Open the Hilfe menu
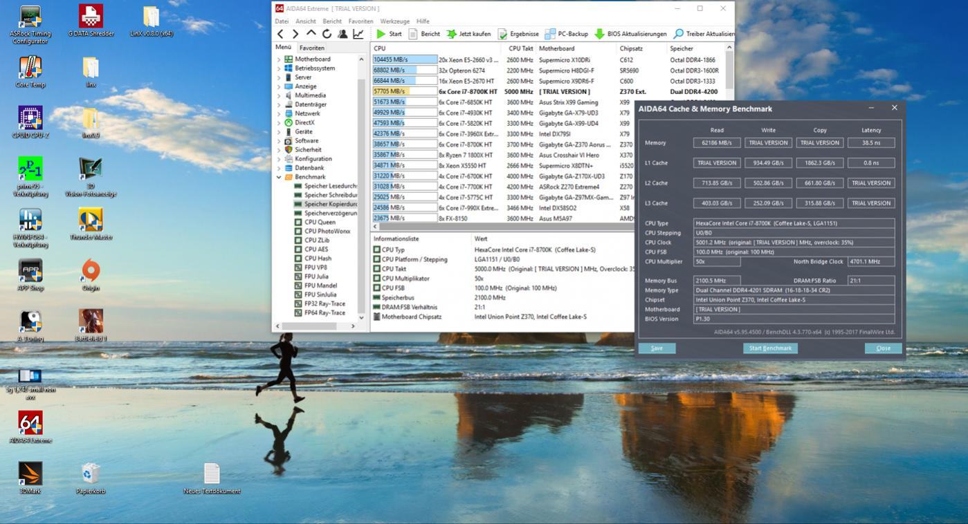Viewport: 968px width, 524px height. [423, 21]
